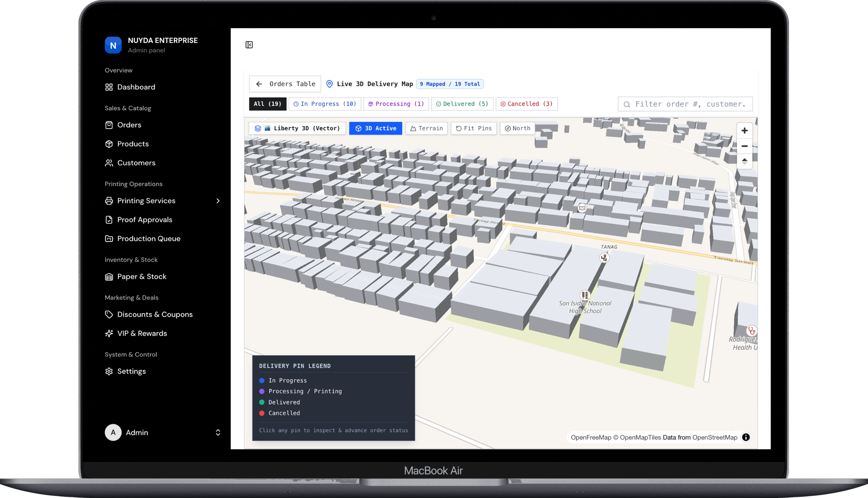Zoom out the map with minus
This screenshot has height=498, width=868.
click(x=744, y=146)
